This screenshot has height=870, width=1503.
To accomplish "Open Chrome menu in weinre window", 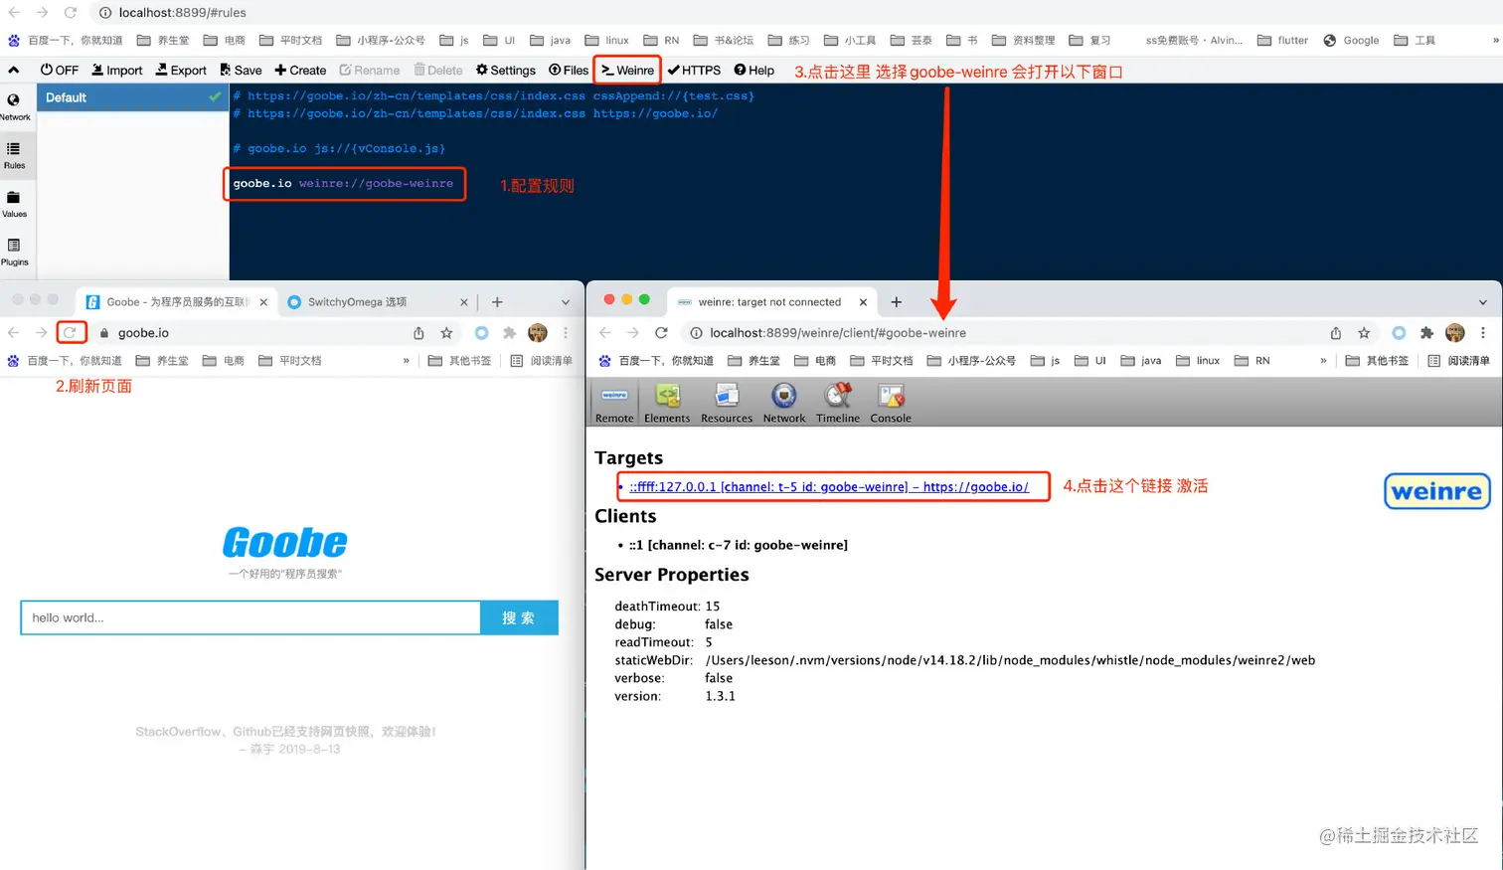I will 1483,333.
